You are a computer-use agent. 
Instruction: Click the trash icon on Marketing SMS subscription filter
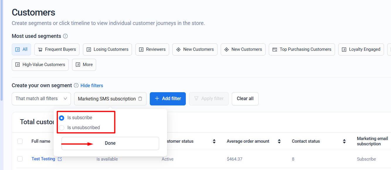coord(140,99)
